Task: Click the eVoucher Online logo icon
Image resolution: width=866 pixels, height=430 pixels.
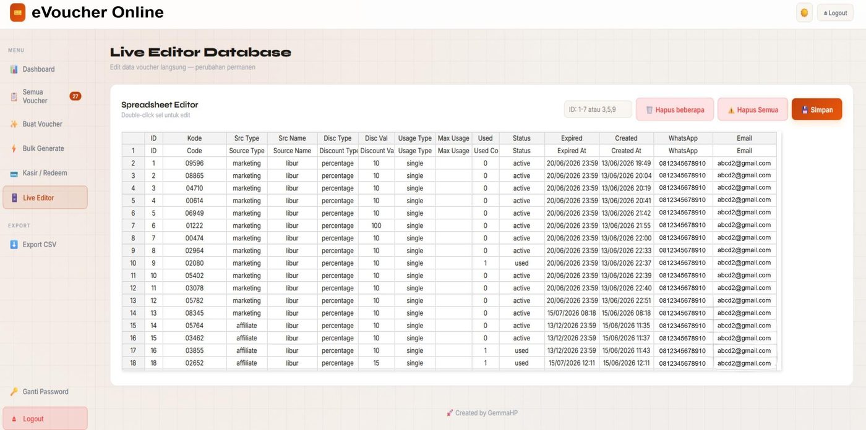Action: (x=17, y=12)
